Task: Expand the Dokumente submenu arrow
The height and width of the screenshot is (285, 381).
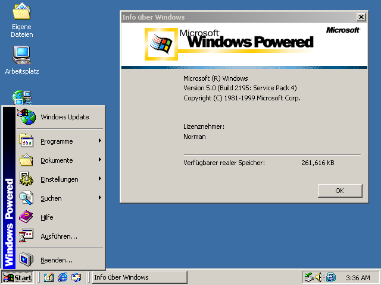Action: coord(99,160)
